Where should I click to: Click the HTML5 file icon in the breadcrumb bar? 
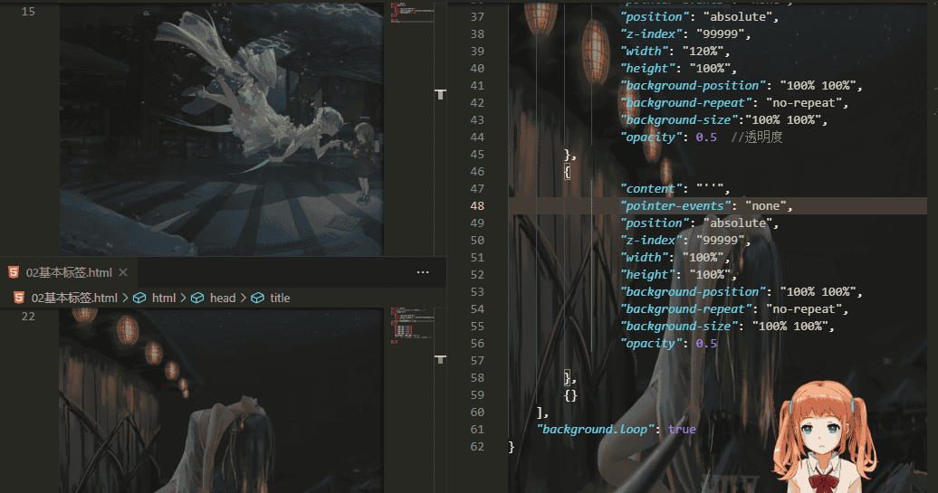(x=19, y=298)
